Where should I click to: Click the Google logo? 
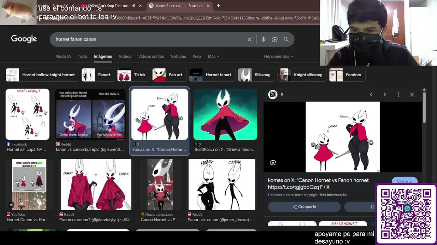click(24, 39)
